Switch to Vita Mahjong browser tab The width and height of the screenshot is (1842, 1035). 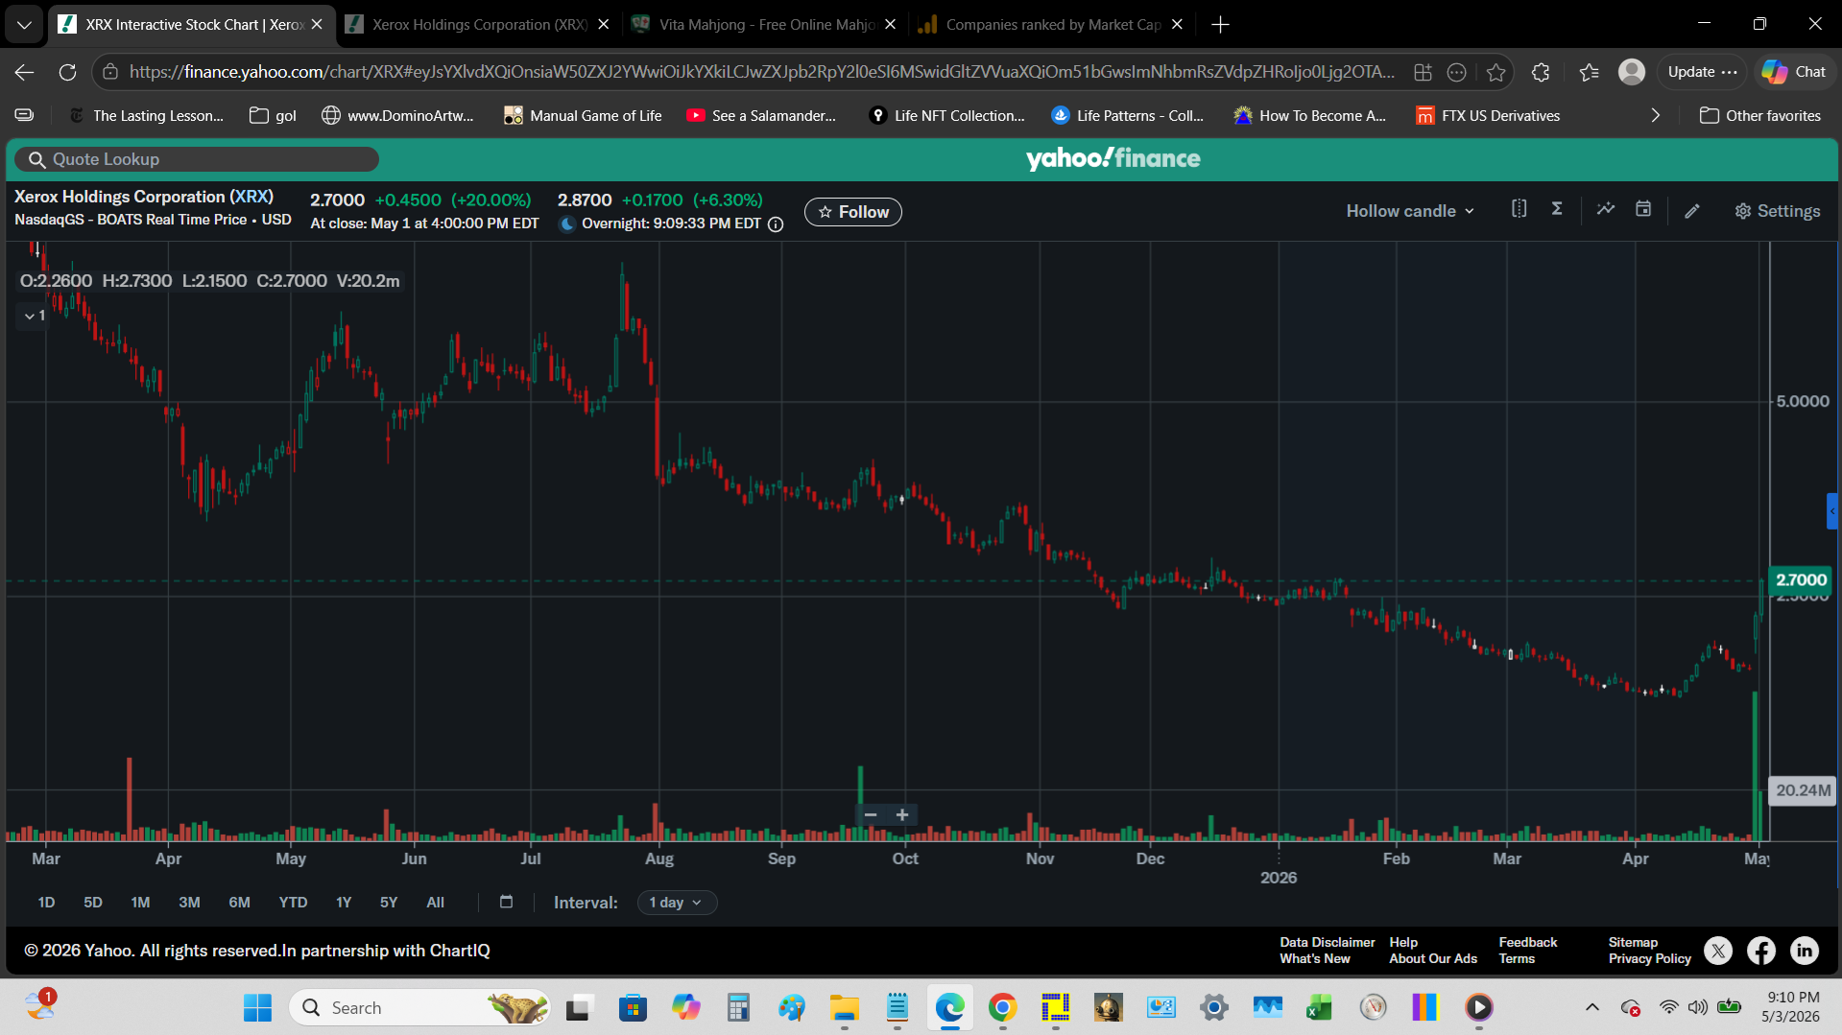[765, 25]
